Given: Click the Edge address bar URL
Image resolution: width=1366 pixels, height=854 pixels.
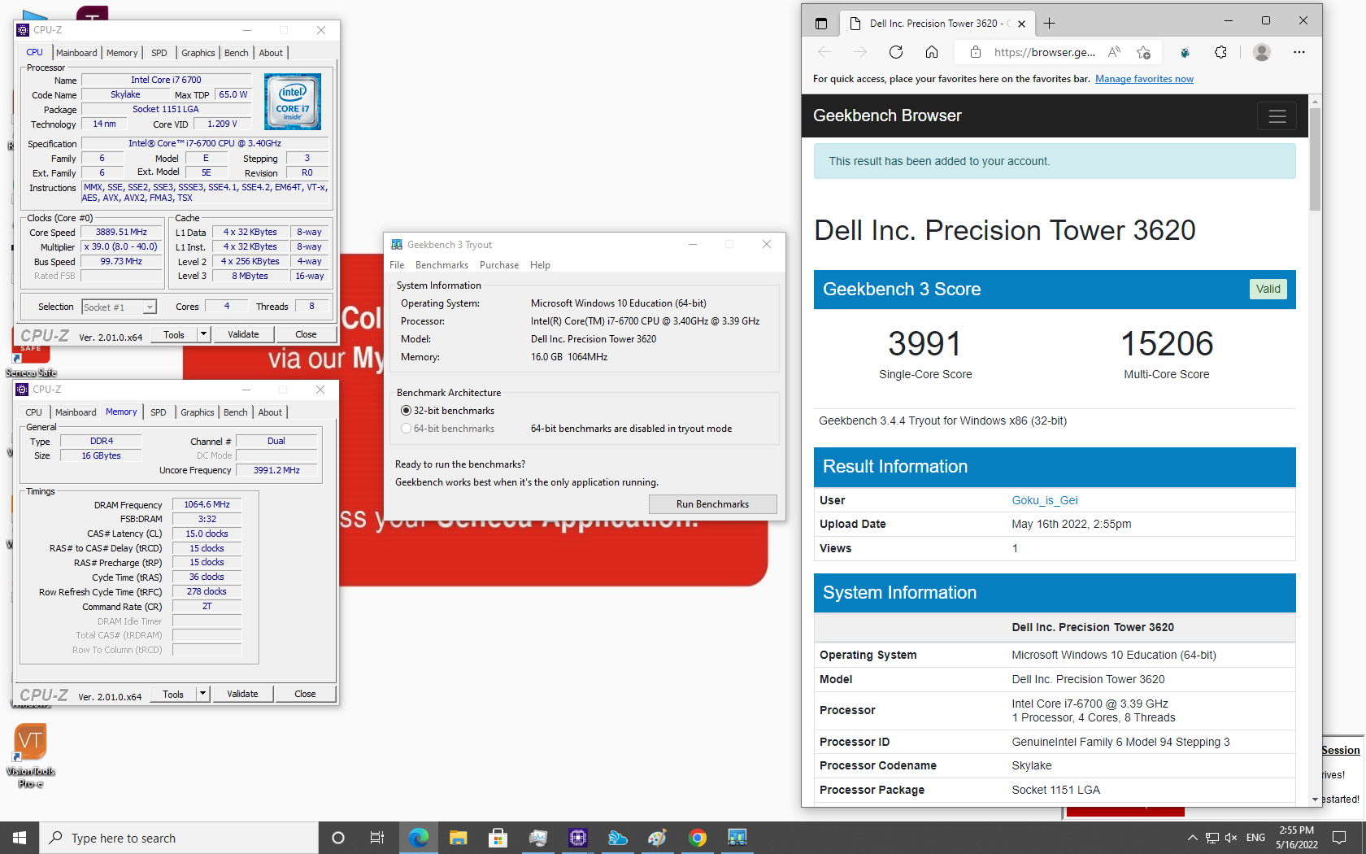Looking at the screenshot, I should click(1044, 52).
